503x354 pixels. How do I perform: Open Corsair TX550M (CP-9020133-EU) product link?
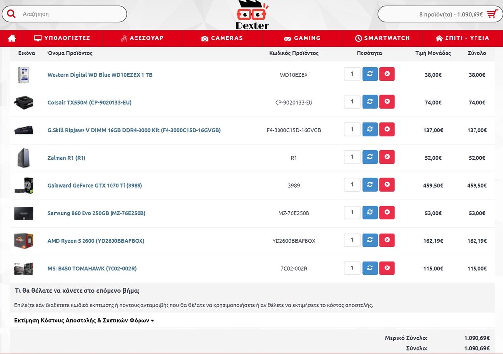point(89,102)
